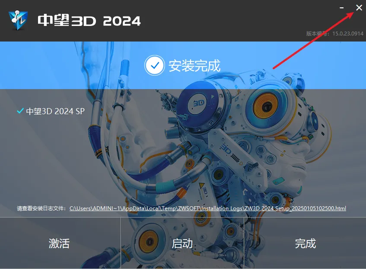Select the 中望3D 2024 SP list entry

(51, 111)
